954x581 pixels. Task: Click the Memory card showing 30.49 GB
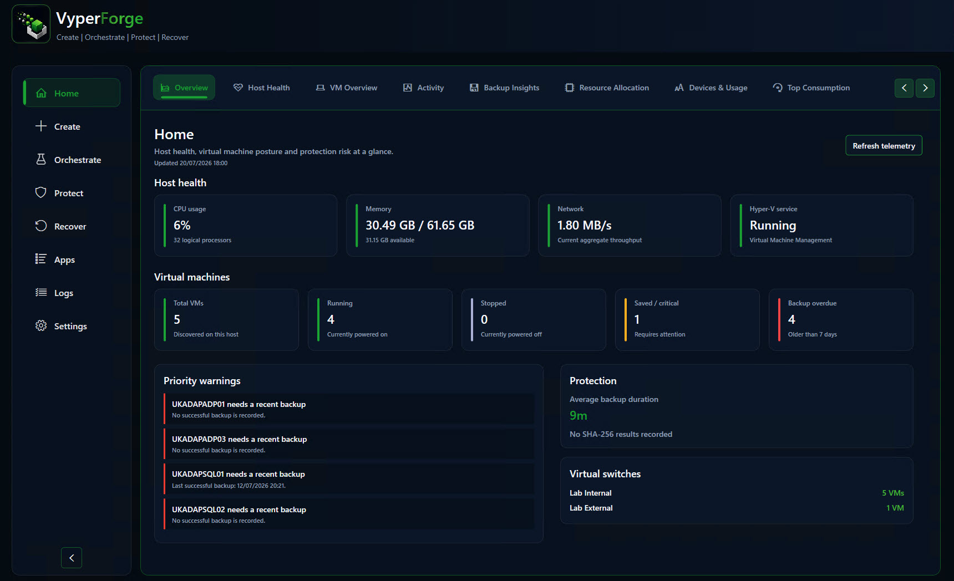(x=438, y=225)
